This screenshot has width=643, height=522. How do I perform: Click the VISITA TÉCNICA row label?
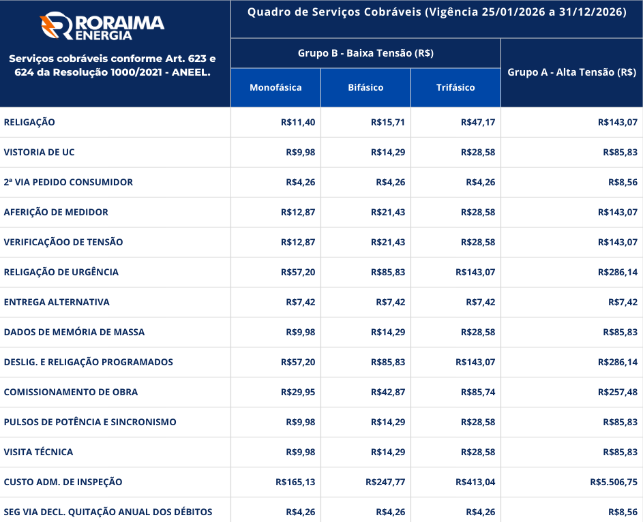pos(38,452)
